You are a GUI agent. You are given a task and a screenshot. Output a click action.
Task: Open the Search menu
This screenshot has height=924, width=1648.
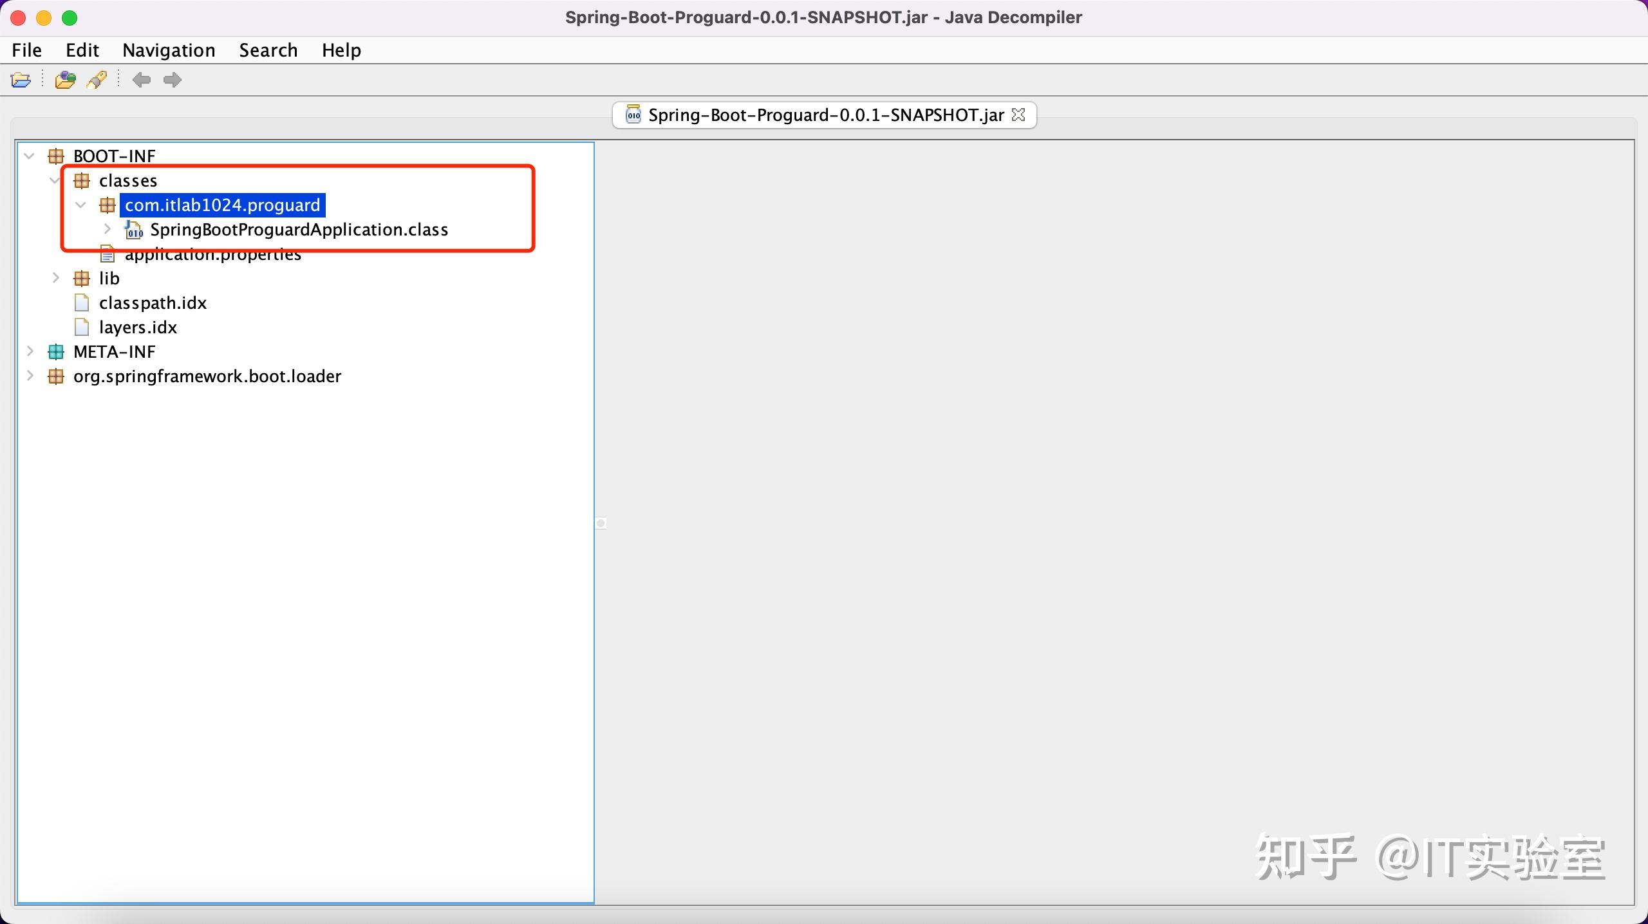click(x=268, y=50)
